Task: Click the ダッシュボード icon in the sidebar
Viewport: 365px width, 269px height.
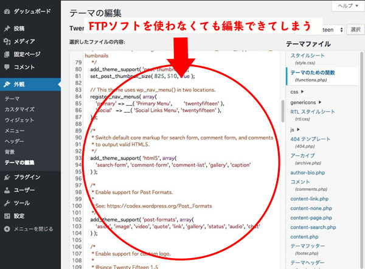Action: click(7, 12)
